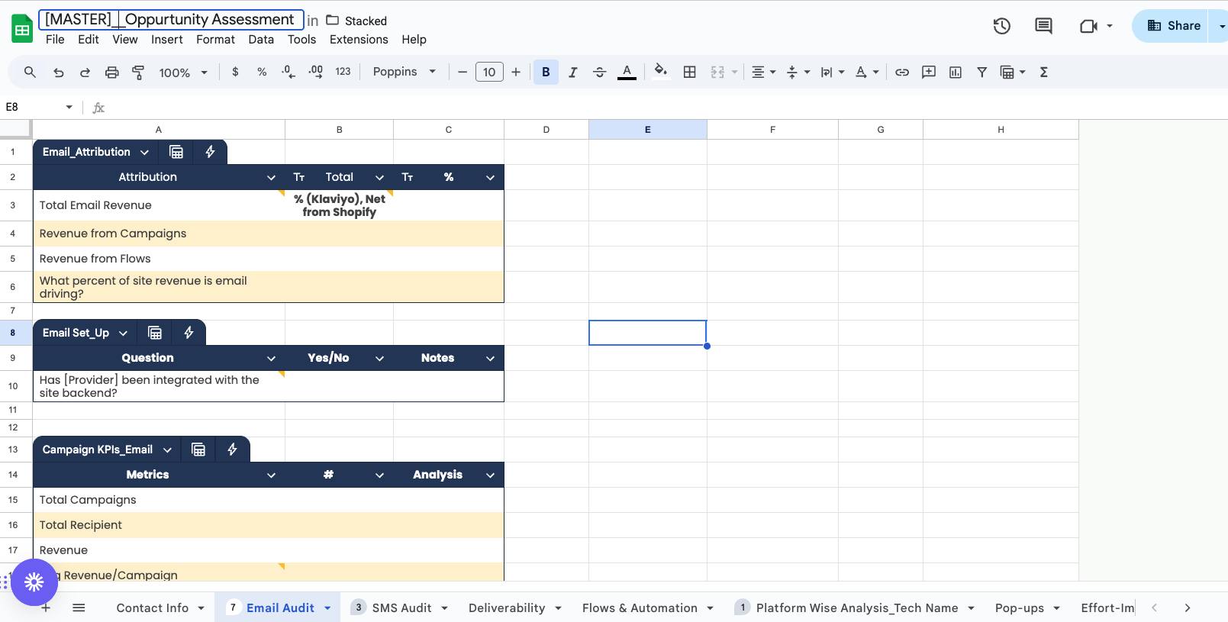This screenshot has width=1228, height=622.
Task: Switch to the SMS Audit tab
Action: 401,607
